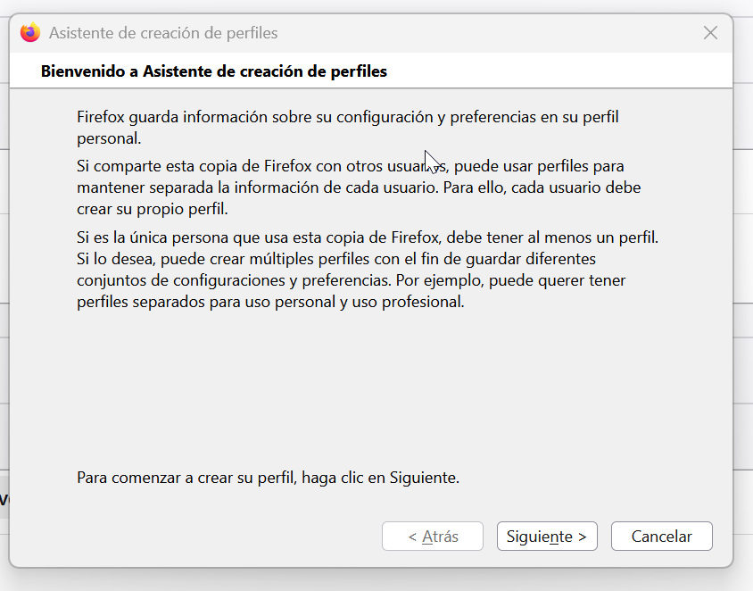Click paragraph starting 'Si comparte esta copia'
753x591 pixels.
coord(359,187)
